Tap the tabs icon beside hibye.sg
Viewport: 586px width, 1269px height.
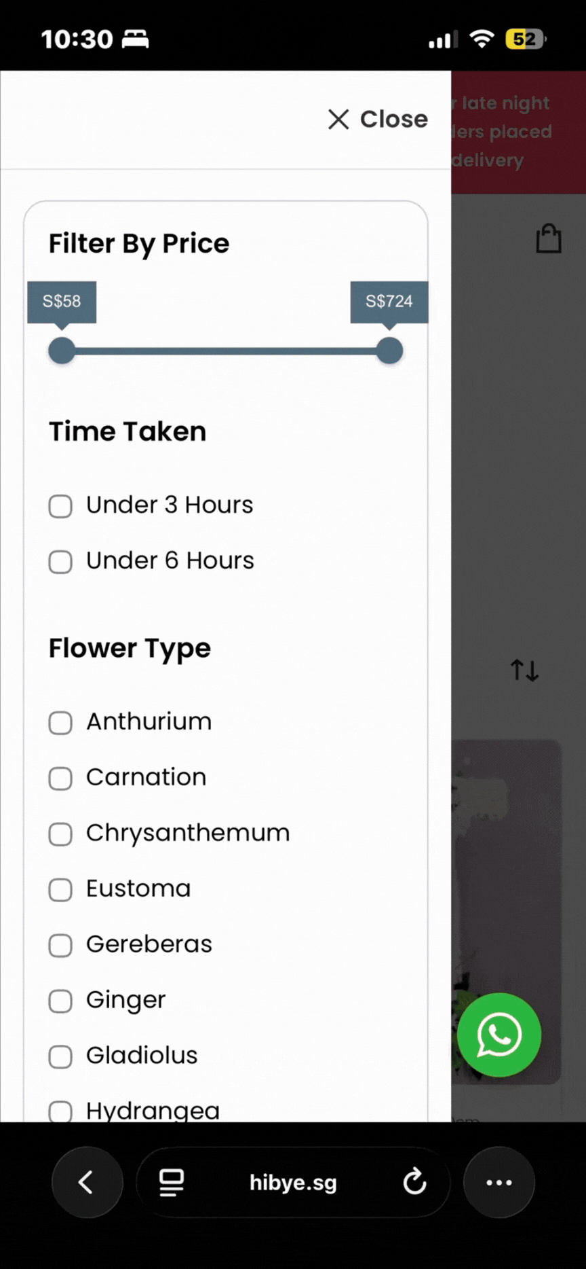(x=172, y=1182)
